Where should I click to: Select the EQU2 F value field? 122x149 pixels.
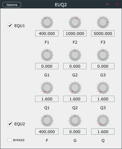tap(47, 132)
